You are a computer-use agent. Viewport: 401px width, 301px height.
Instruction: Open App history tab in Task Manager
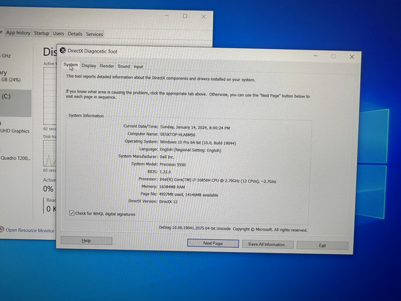18,33
